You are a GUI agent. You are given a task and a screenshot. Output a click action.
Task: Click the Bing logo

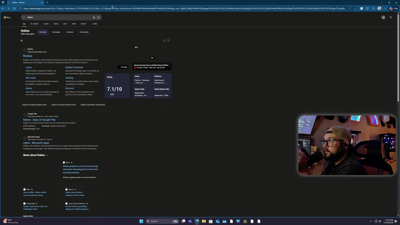tap(7, 17)
